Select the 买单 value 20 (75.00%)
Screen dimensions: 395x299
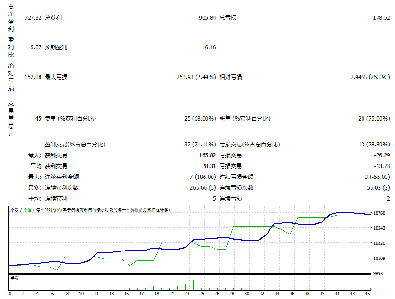coord(374,119)
